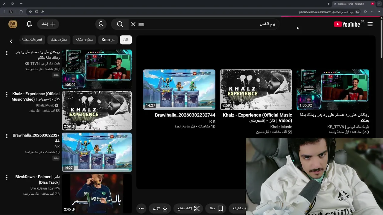Select the محتوى مشابه filter chip
The width and height of the screenshot is (383, 215).
point(84,39)
